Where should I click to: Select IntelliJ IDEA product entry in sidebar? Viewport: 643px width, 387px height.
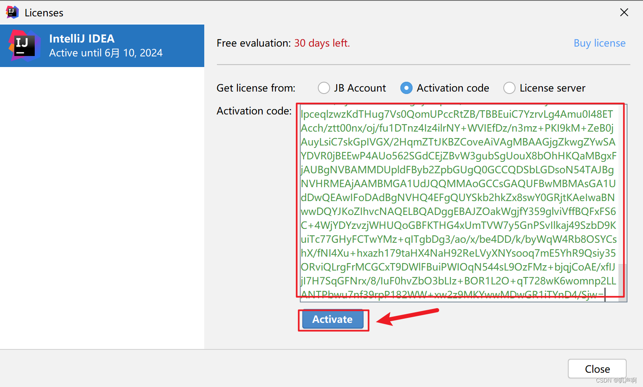[x=102, y=46]
